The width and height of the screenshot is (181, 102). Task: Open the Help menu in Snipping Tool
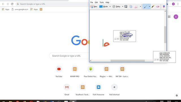pos(107,2)
